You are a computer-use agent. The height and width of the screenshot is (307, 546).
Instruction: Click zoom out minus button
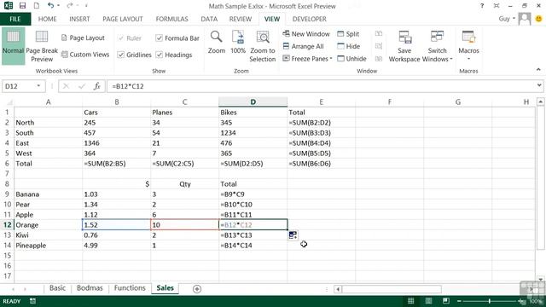459,301
